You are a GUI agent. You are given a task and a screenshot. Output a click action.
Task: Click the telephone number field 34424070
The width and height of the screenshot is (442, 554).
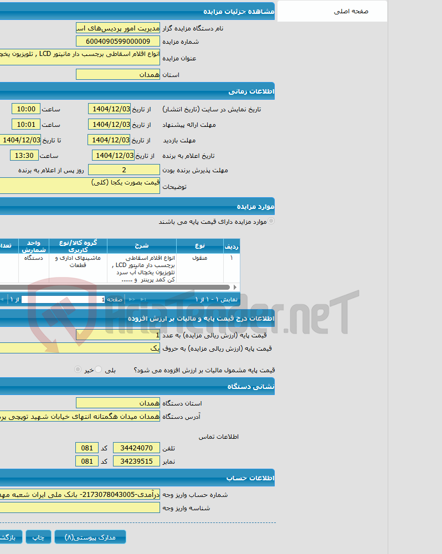[x=136, y=448]
